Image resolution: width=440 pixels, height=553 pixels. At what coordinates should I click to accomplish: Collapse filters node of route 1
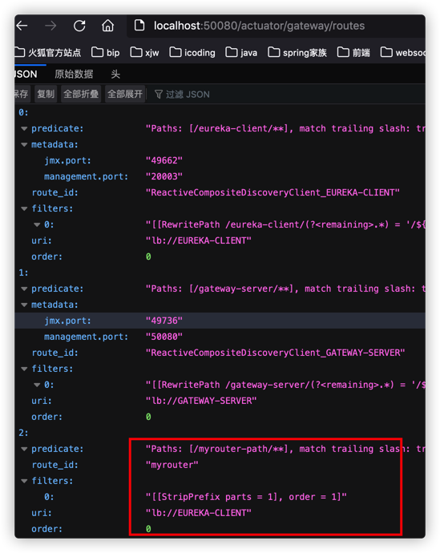click(24, 369)
